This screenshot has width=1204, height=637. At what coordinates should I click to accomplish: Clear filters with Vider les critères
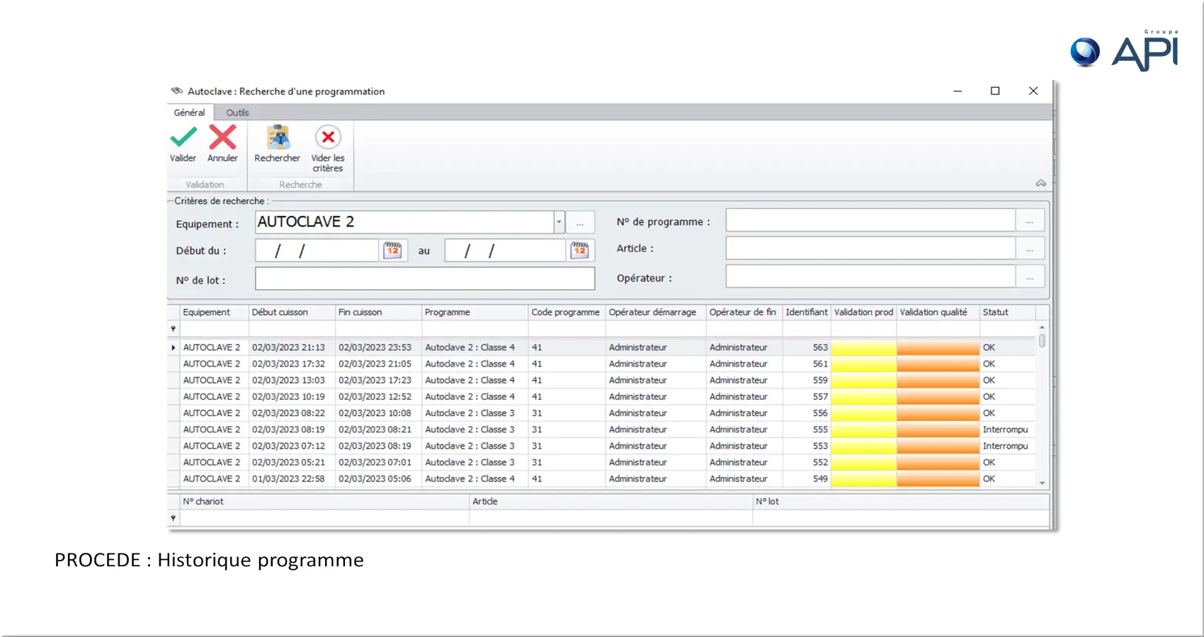[x=328, y=137]
